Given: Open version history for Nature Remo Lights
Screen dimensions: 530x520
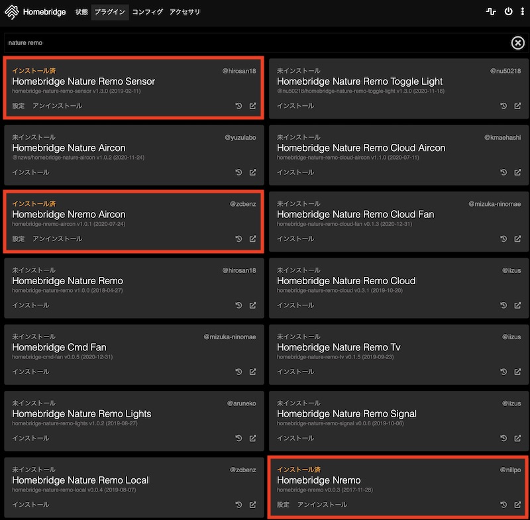Looking at the screenshot, I should (238, 439).
